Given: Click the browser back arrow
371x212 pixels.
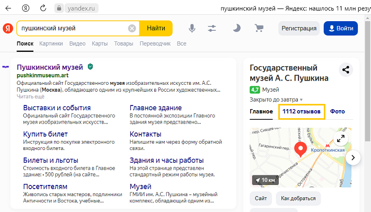Looking at the screenshot, I should [8, 8].
